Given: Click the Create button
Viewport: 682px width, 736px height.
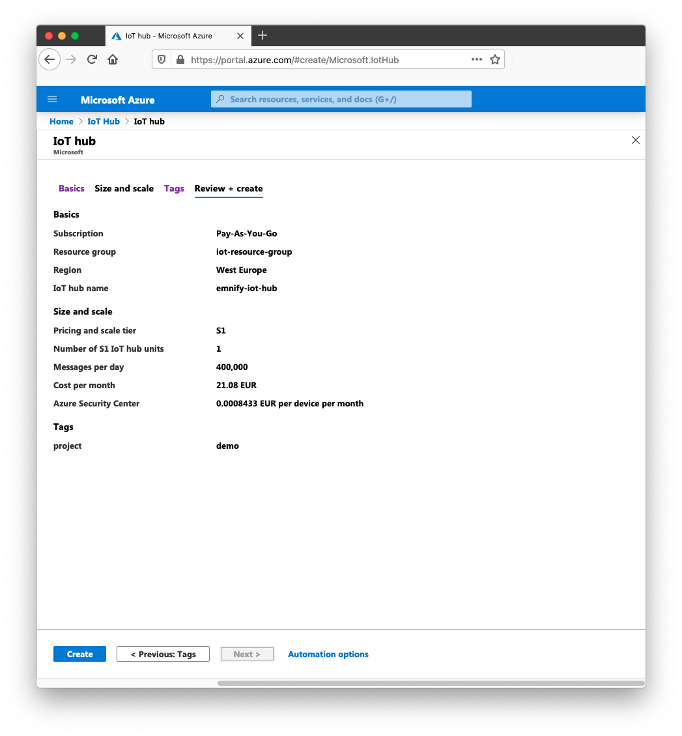Looking at the screenshot, I should coord(79,654).
